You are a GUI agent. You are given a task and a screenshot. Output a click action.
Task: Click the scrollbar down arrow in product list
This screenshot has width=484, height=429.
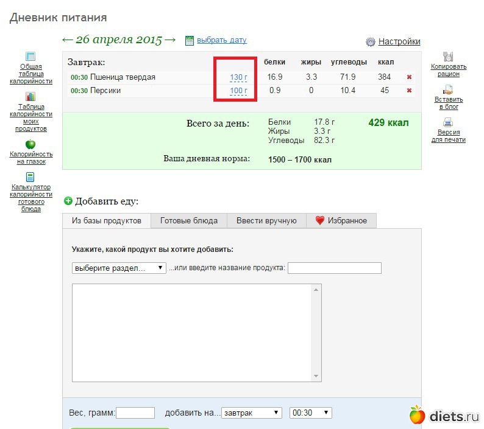click(316, 376)
